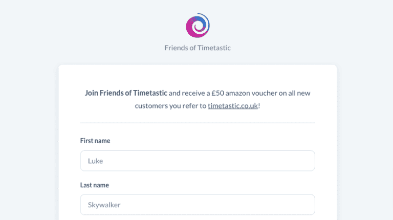
Task: Select the "Friends of Timetastic" title under logo
Action: pyautogui.click(x=198, y=48)
